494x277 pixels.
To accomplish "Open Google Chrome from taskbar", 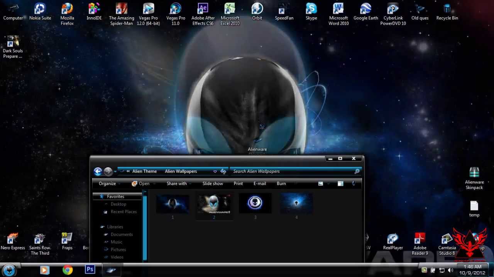I will tap(68, 270).
